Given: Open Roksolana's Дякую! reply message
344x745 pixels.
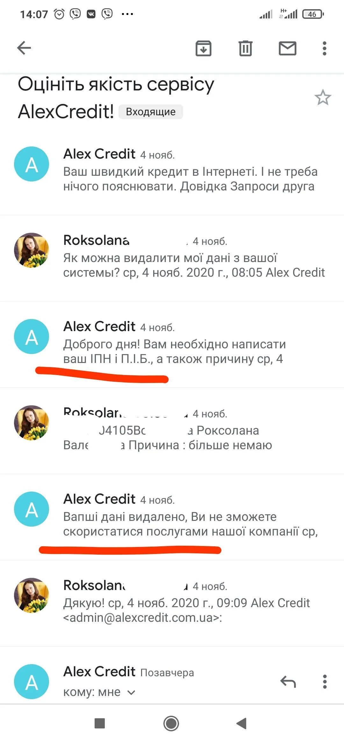Looking at the screenshot, I should pos(172,603).
